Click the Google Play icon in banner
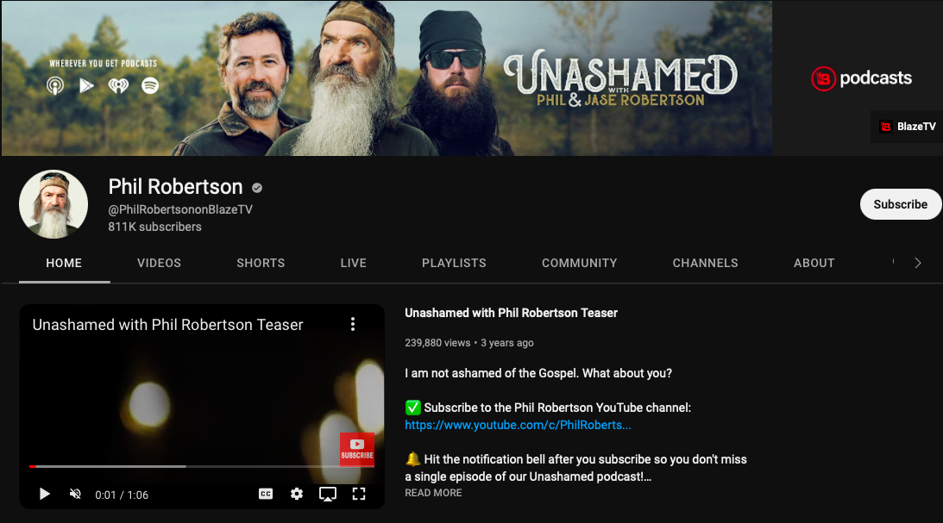 point(86,86)
